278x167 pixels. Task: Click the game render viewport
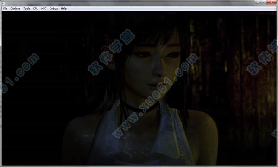[139, 88]
